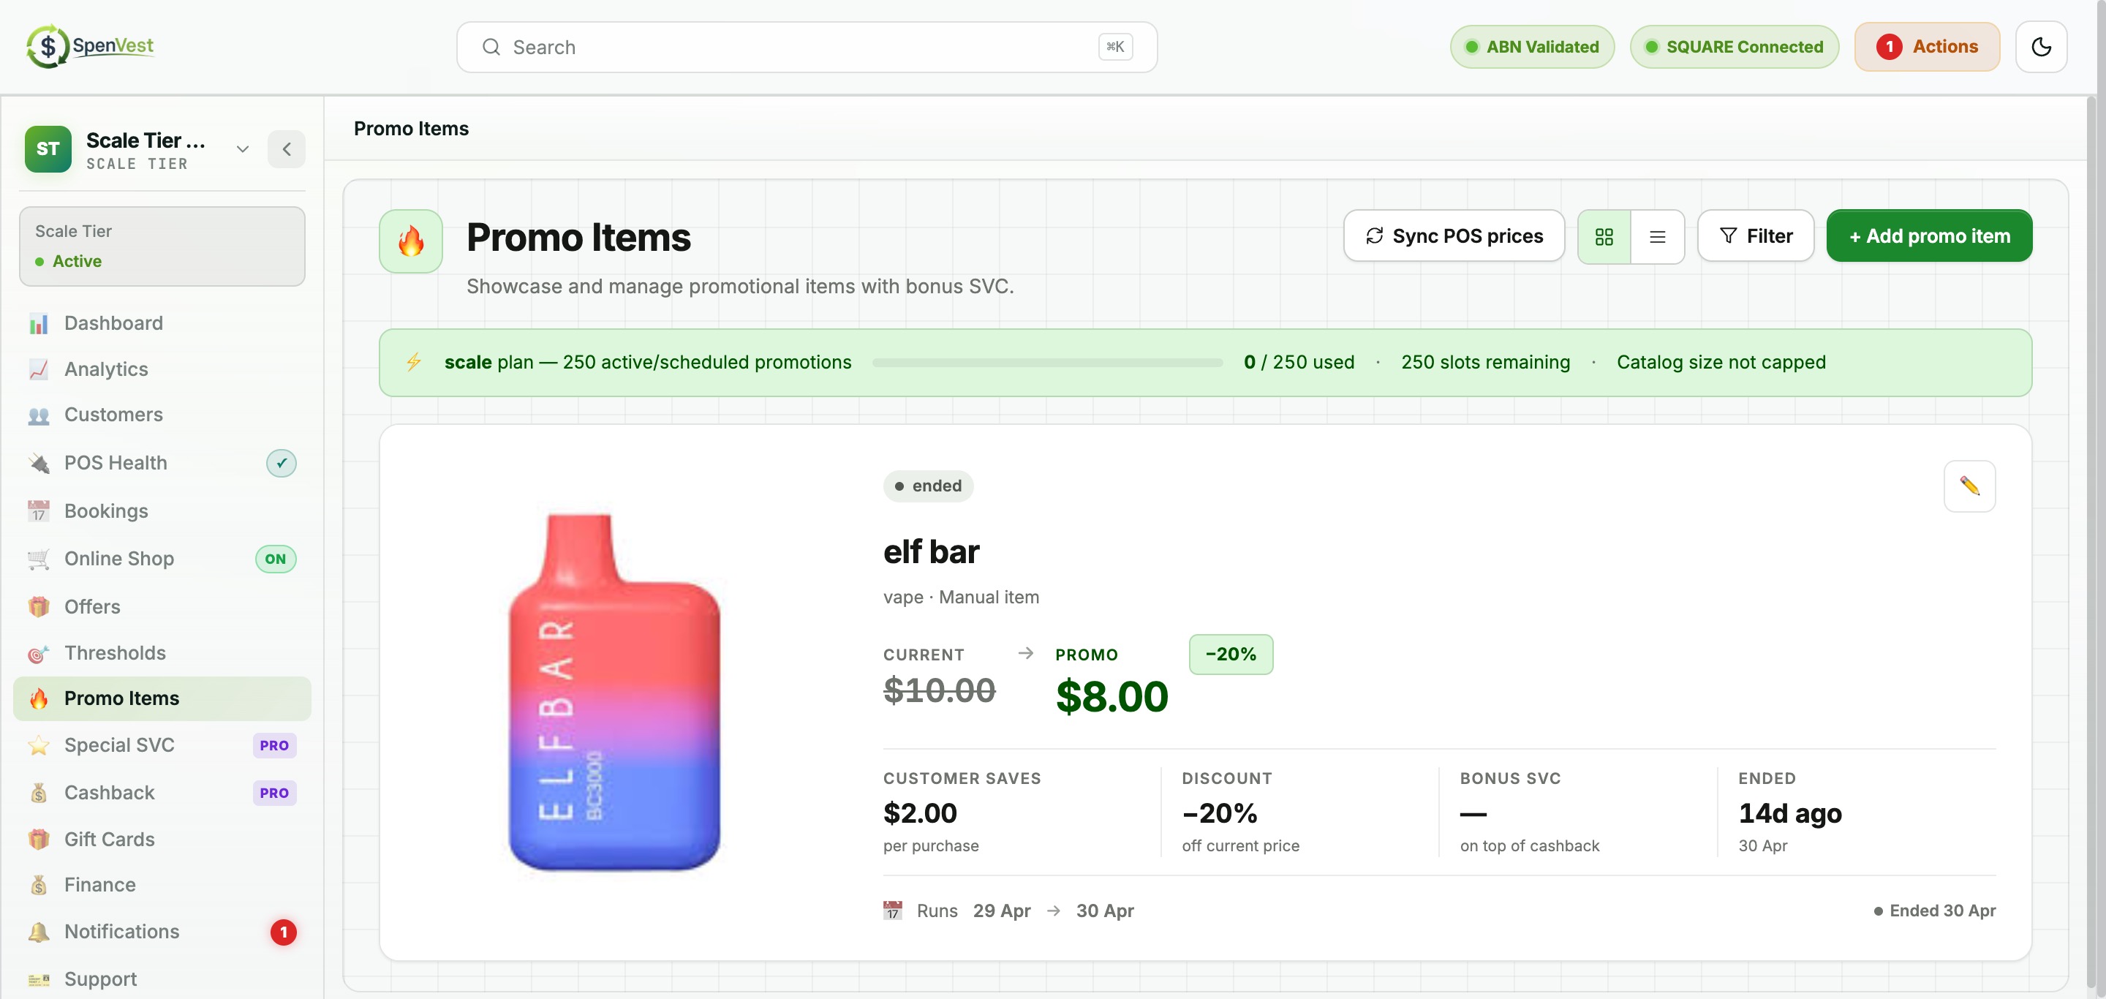The height and width of the screenshot is (999, 2106).
Task: Click the -20% discount badge
Action: [x=1231, y=654]
